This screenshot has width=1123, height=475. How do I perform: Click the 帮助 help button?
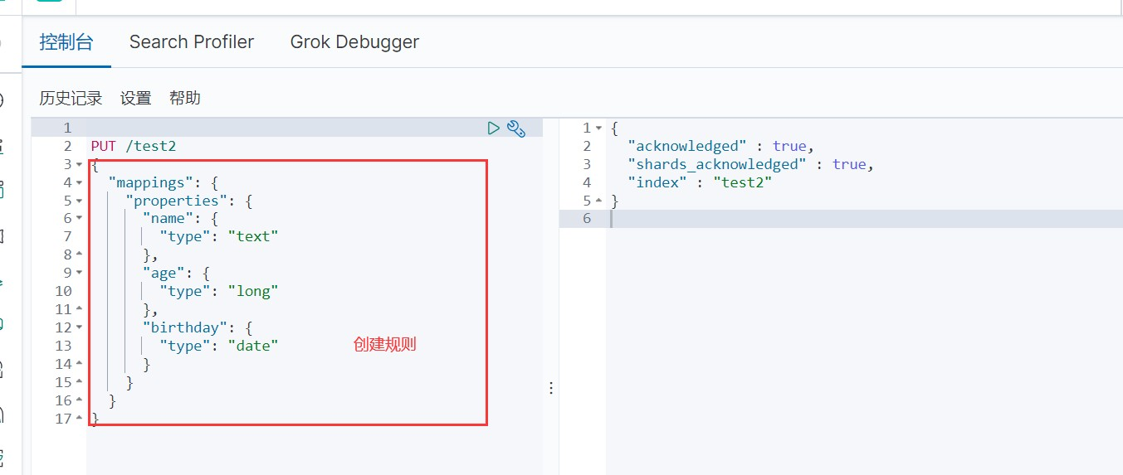point(185,99)
